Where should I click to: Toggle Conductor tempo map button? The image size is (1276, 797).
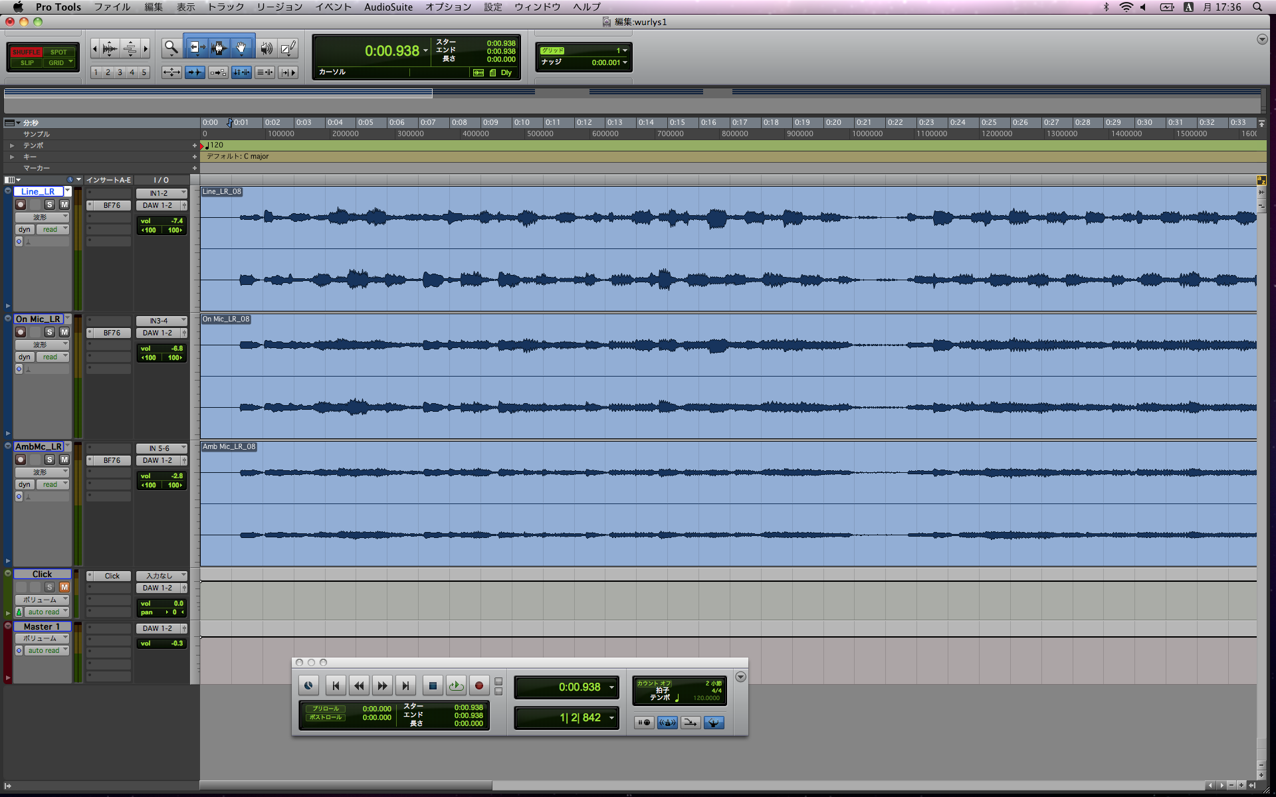pos(714,723)
